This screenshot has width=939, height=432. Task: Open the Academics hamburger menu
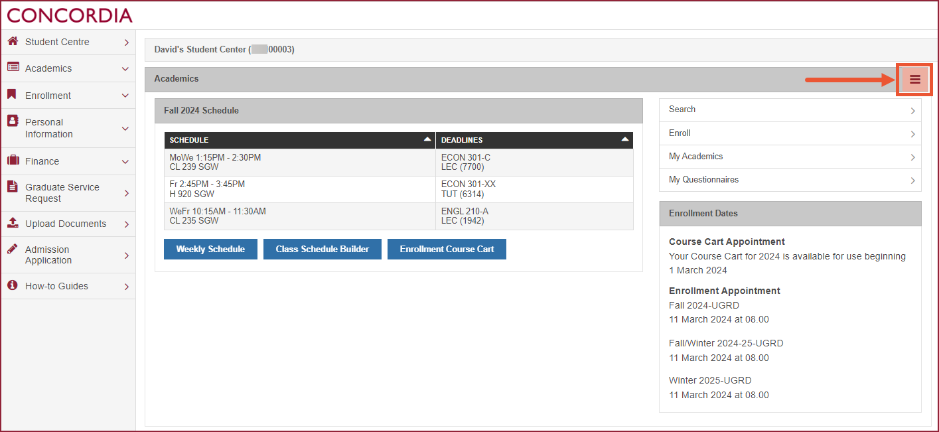click(915, 80)
